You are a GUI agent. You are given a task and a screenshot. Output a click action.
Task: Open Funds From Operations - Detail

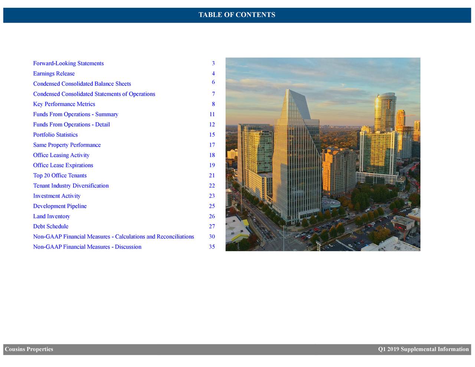coord(71,124)
